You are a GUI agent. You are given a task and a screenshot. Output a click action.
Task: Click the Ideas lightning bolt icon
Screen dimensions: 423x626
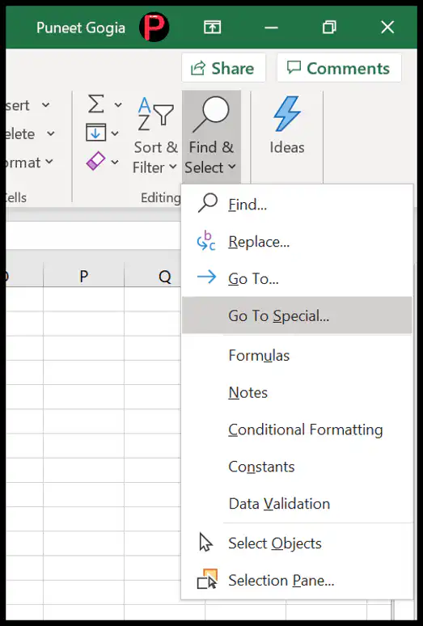pyautogui.click(x=287, y=114)
